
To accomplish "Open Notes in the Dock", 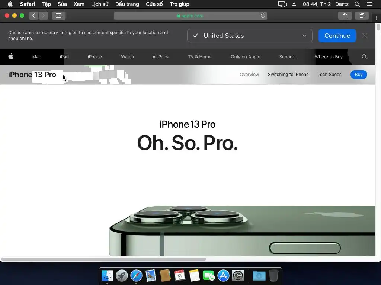I will point(194,276).
